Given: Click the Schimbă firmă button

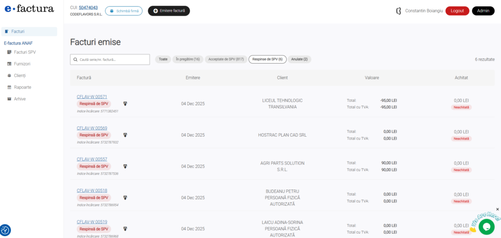Looking at the screenshot, I should (124, 11).
